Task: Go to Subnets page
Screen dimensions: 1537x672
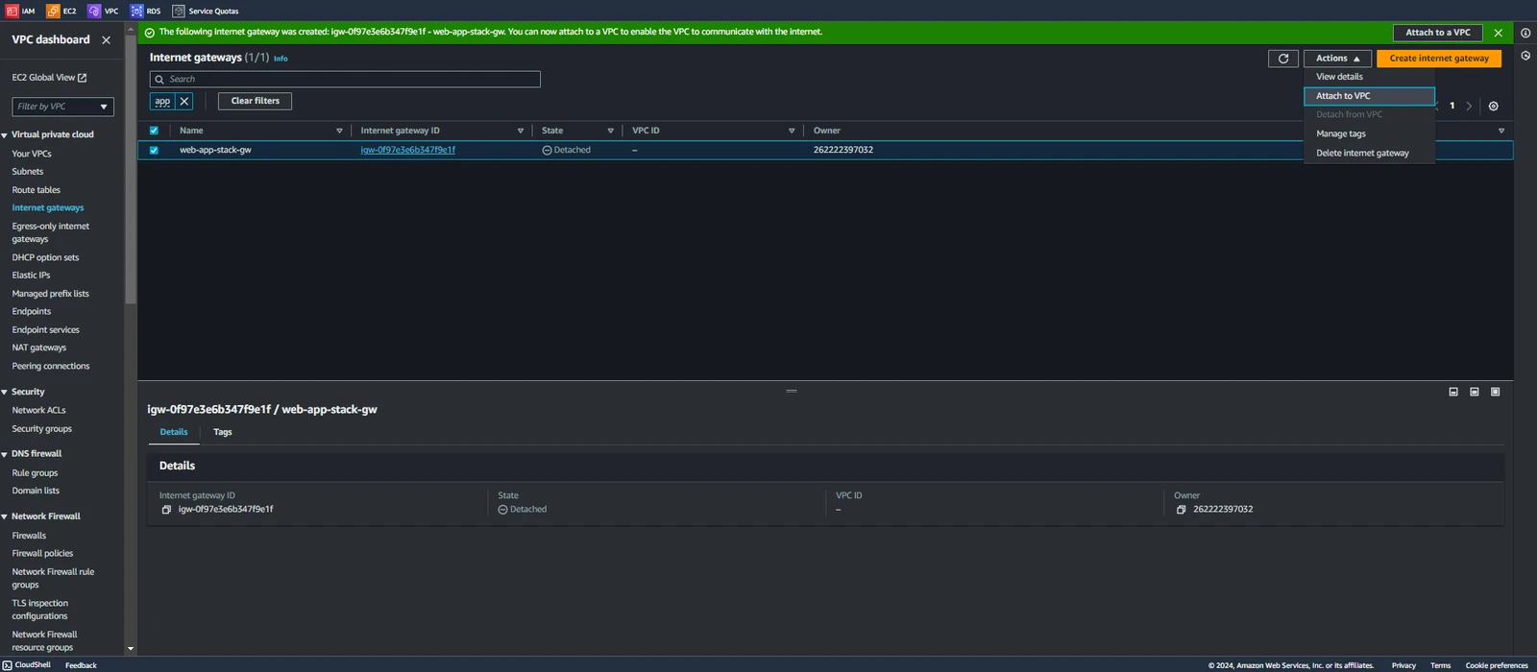Action: click(28, 172)
